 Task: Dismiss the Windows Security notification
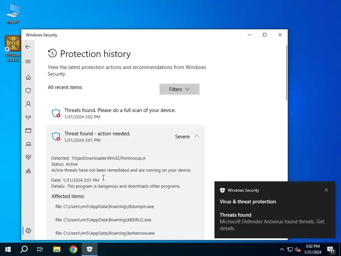[326, 190]
